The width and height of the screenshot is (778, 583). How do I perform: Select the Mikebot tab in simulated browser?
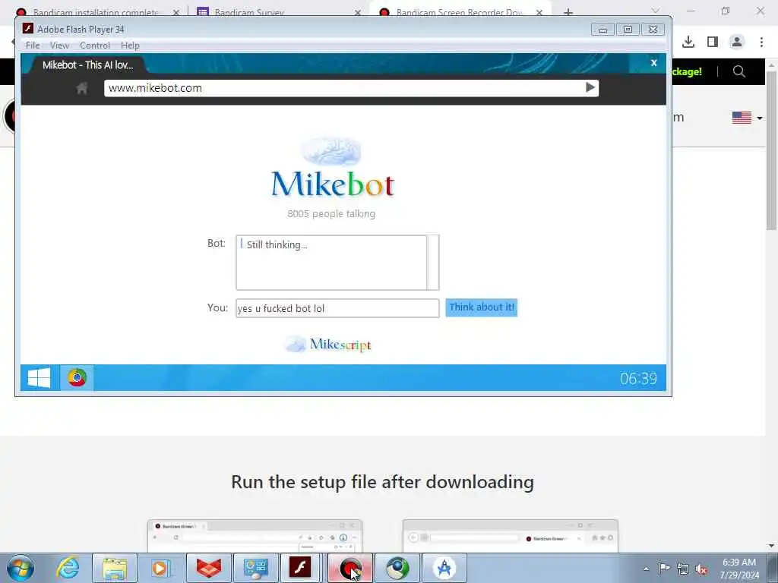tap(88, 65)
